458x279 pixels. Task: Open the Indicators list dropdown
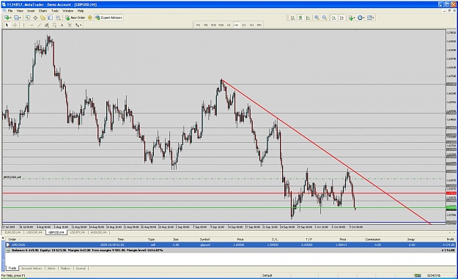pos(352,18)
